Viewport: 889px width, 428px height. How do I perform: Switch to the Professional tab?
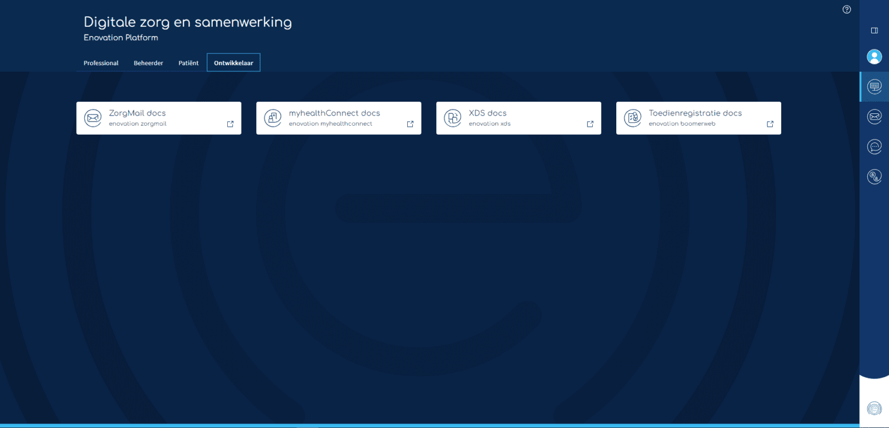pos(101,63)
